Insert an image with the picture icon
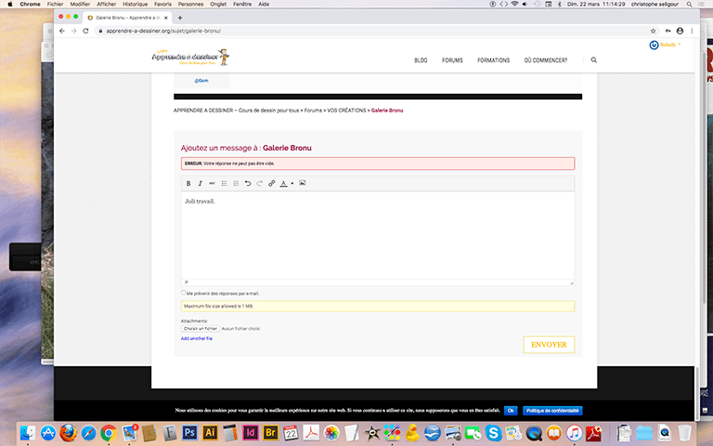This screenshot has height=446, width=713. [x=303, y=183]
